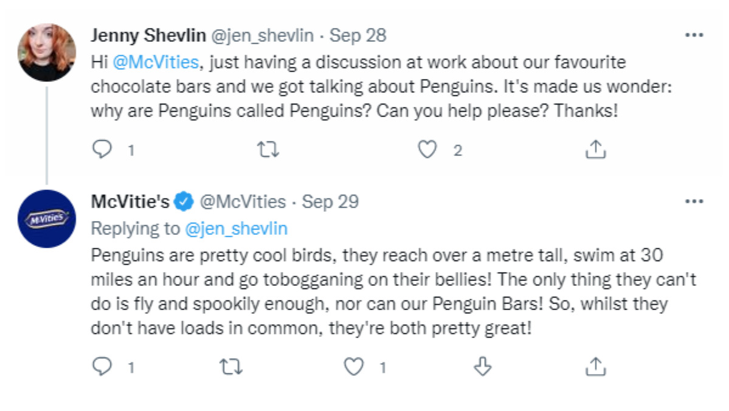The width and height of the screenshot is (729, 411).
Task: Share Jenny Shevlin's tweet
Action: point(596,149)
